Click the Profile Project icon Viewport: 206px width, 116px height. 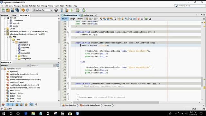84,10
